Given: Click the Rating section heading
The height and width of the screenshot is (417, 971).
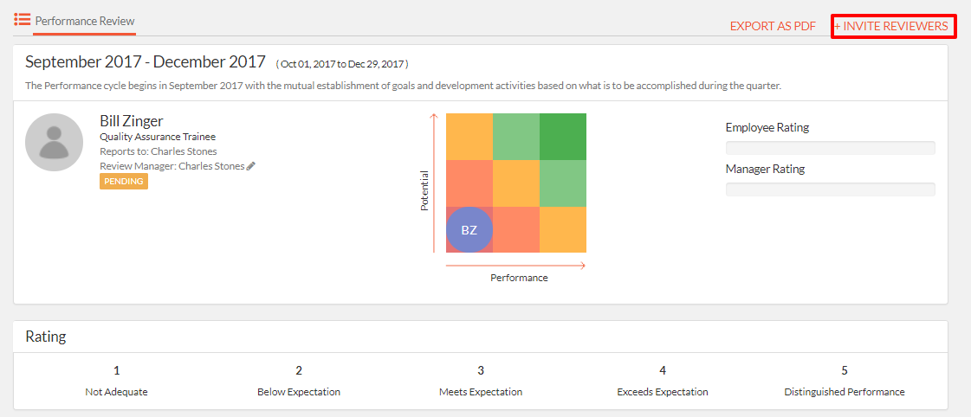Looking at the screenshot, I should [x=46, y=337].
